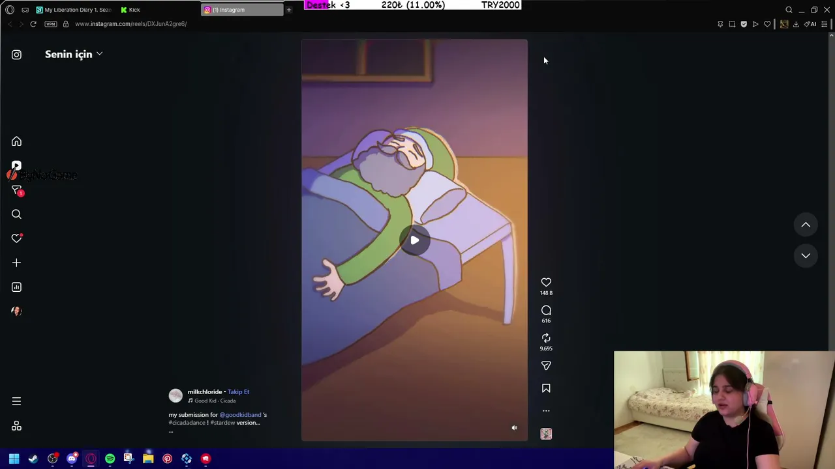Screen dimensions: 835x469
Task: Open the Windows Start menu
Action: pos(14,459)
